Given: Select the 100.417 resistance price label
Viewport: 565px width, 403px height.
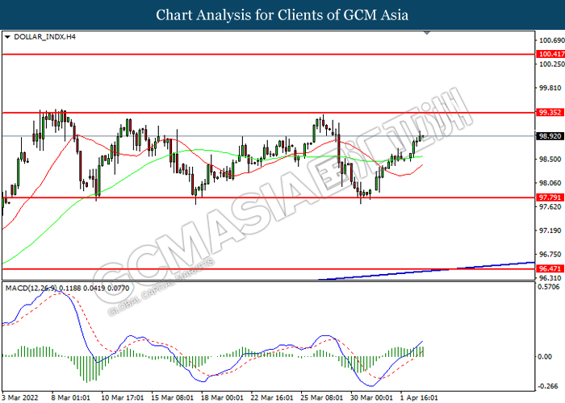Looking at the screenshot, I should 550,54.
